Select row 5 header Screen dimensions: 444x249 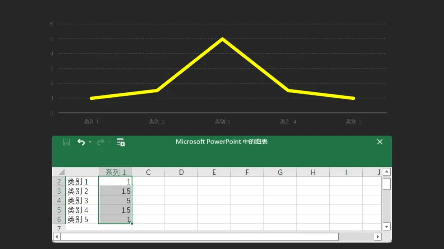pos(59,210)
